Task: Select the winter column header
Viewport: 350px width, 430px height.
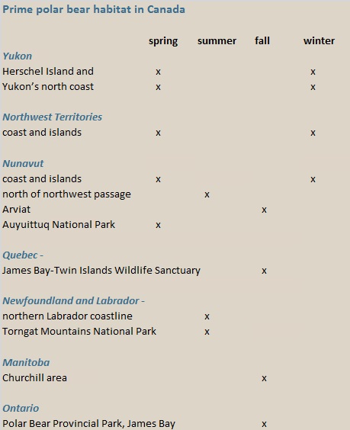Action: point(319,41)
